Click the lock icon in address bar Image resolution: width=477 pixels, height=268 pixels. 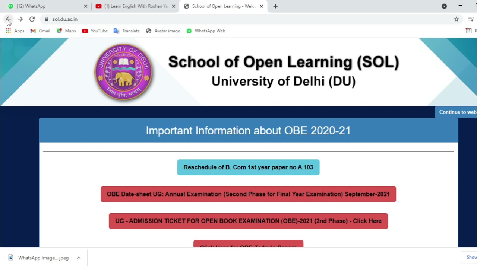47,19
